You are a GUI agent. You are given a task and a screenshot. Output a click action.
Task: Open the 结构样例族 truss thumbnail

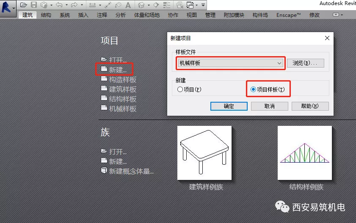pyautogui.click(x=305, y=153)
